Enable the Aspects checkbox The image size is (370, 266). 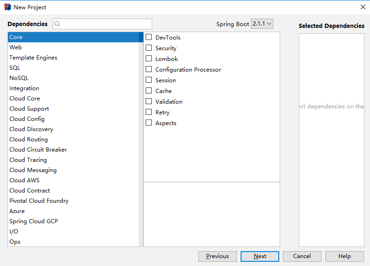click(x=148, y=123)
